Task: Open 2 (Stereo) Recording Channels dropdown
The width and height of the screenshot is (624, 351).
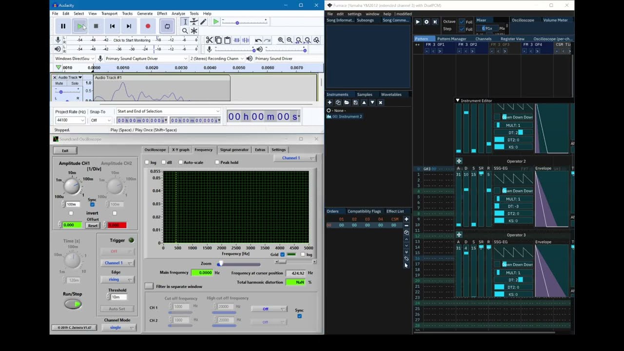Action: (216, 58)
